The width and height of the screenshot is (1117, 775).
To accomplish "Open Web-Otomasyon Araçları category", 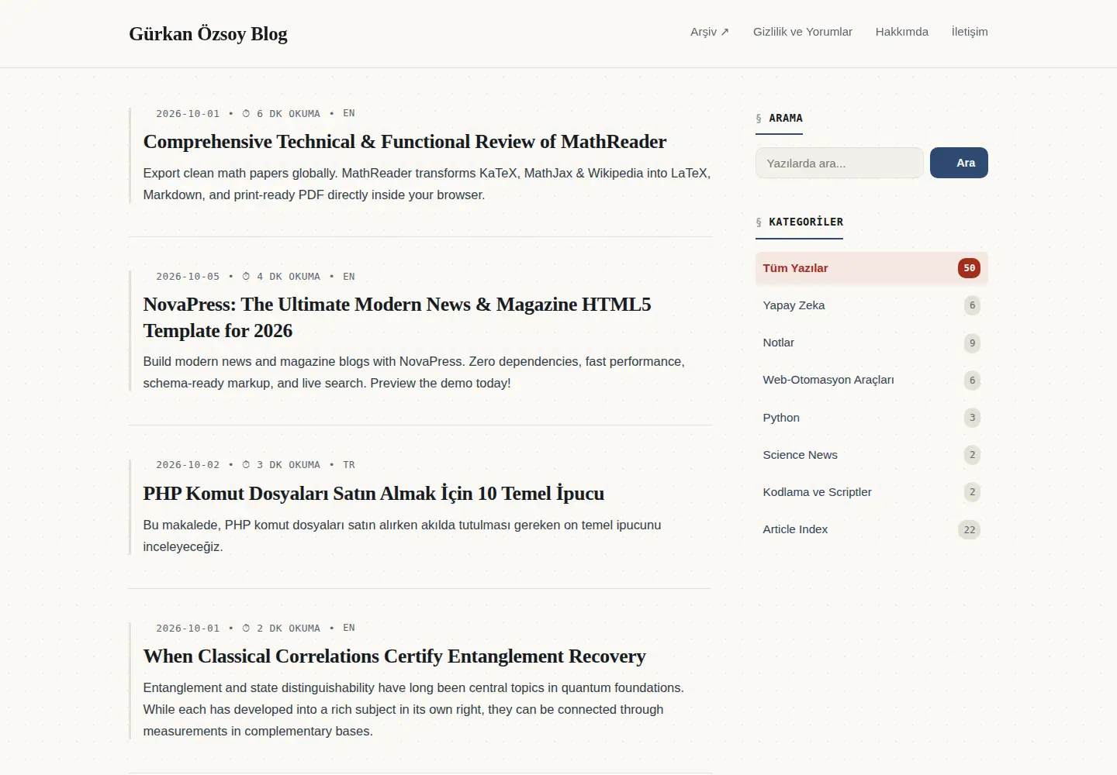I will coord(871,380).
